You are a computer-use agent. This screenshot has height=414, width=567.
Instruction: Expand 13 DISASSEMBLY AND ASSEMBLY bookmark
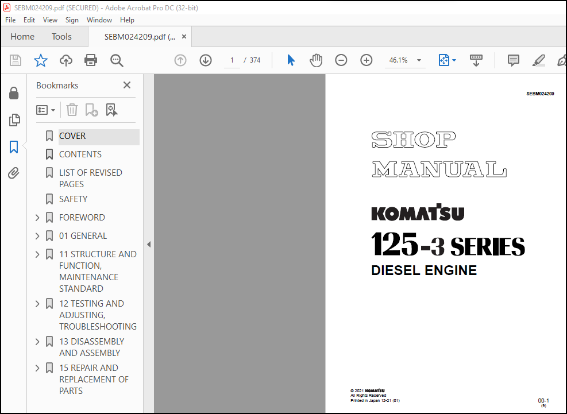pos(37,341)
